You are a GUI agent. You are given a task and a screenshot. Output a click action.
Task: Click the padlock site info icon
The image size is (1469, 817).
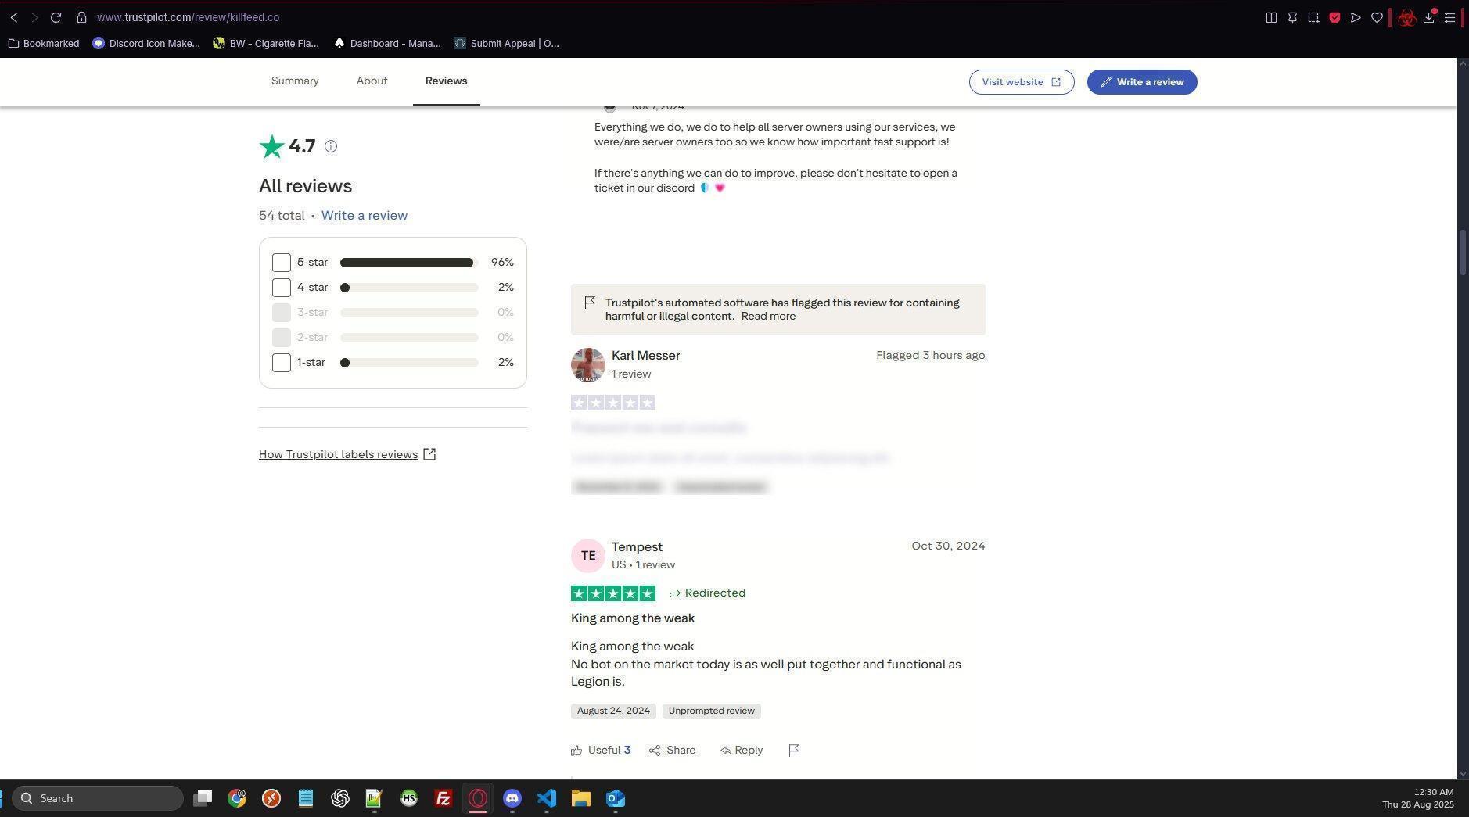click(x=81, y=17)
